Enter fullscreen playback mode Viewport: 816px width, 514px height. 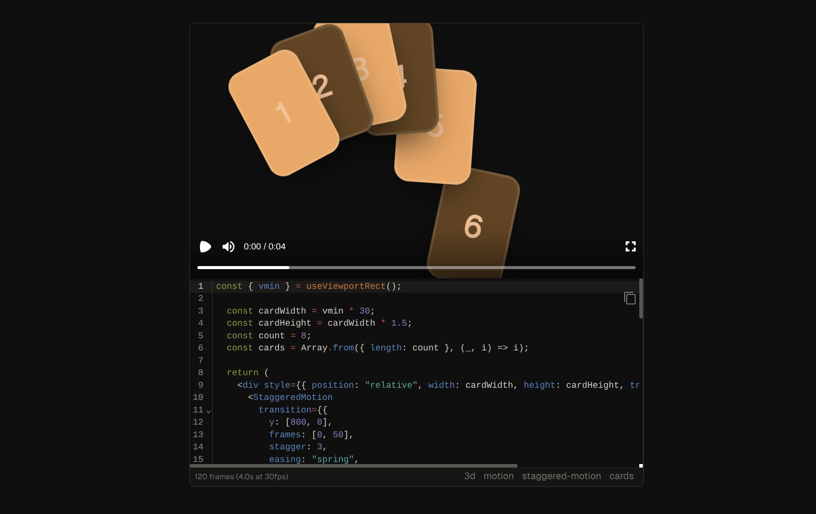[631, 246]
